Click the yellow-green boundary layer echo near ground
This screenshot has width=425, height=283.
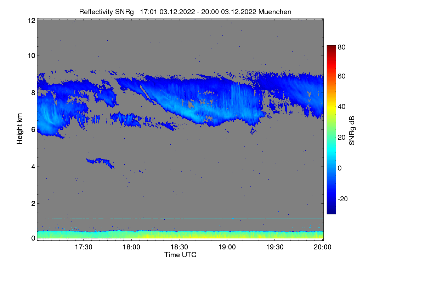(180, 235)
